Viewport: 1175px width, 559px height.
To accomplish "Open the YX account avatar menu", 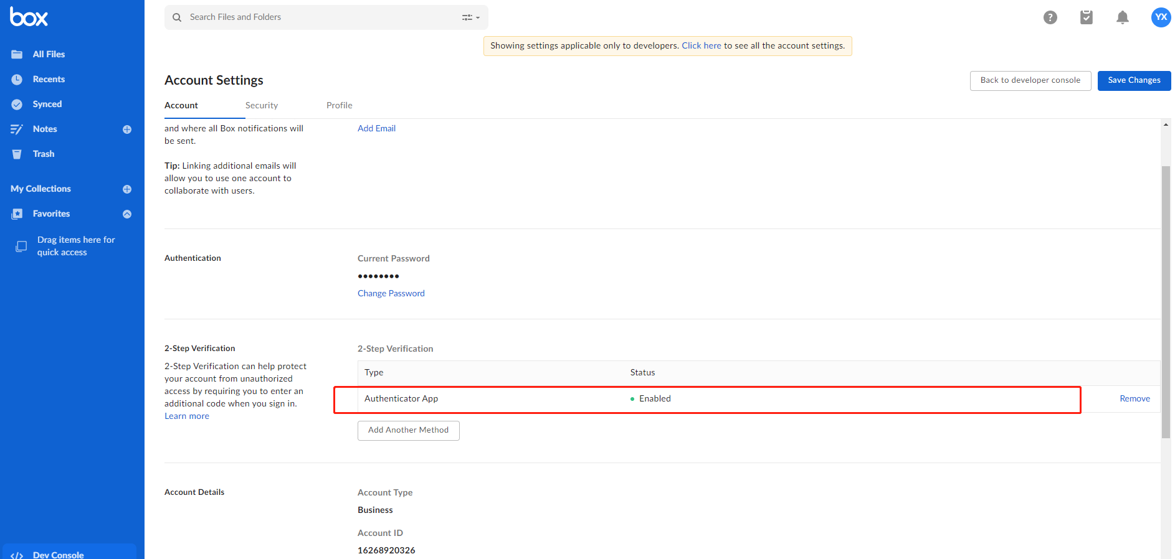I will tap(1161, 17).
